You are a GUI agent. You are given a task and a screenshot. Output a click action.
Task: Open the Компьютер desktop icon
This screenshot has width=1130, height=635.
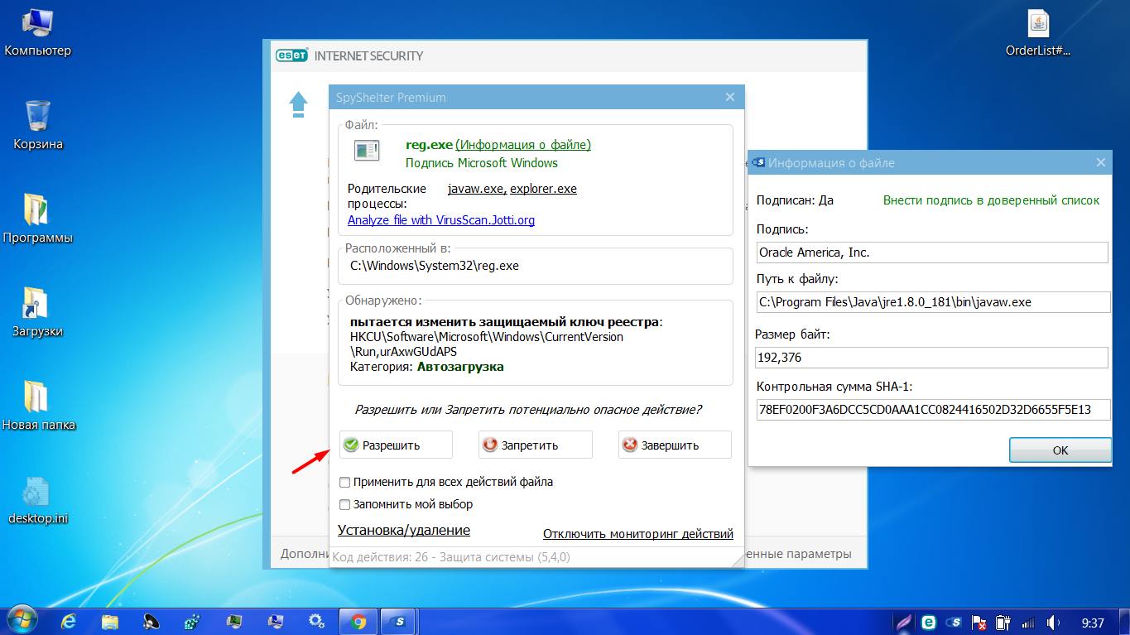coord(37,33)
